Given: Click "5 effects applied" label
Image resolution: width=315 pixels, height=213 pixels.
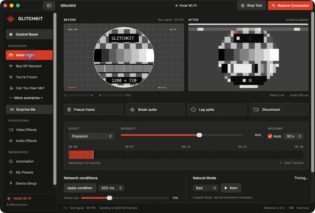Looking at the screenshot, I should click(x=297, y=20).
